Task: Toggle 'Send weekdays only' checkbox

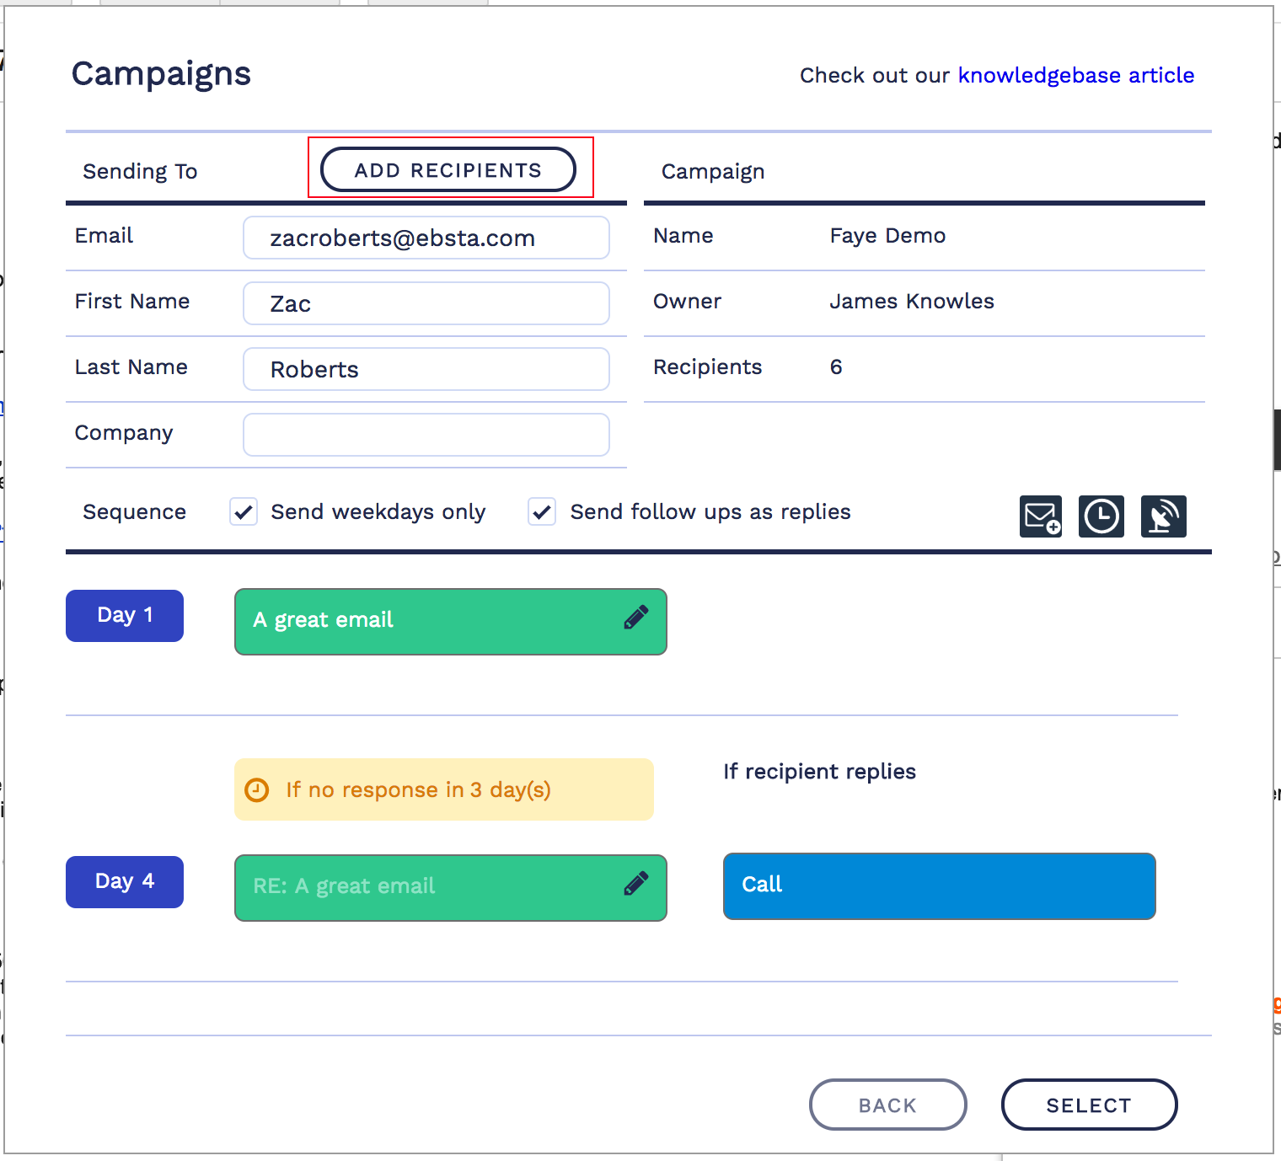Action: (244, 511)
